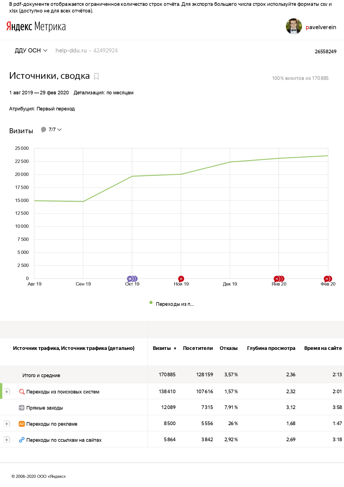Click the Атрибуция: Первый переход label
The image size is (344, 487).
point(42,109)
